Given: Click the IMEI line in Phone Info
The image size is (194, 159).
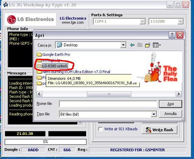Looking at the screenshot, I should 14,39.
